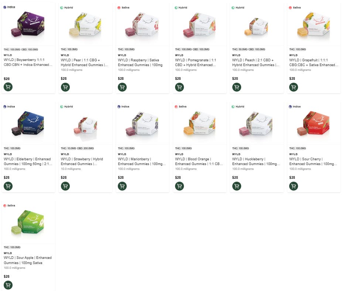This screenshot has height=291, width=342.
Task: Select the Sativa tag on the Grapefruit card
Action: point(295,8)
